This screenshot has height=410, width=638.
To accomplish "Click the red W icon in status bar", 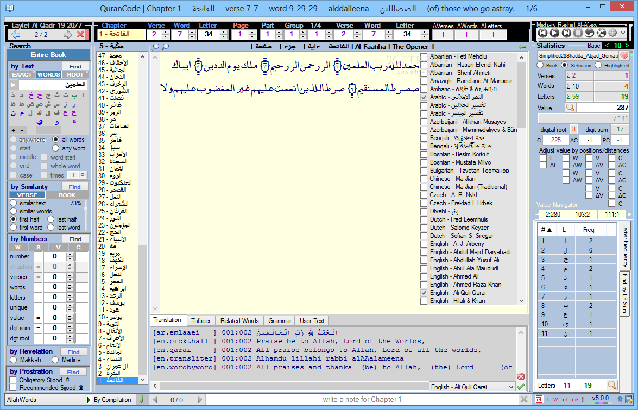I will click(x=555, y=400).
